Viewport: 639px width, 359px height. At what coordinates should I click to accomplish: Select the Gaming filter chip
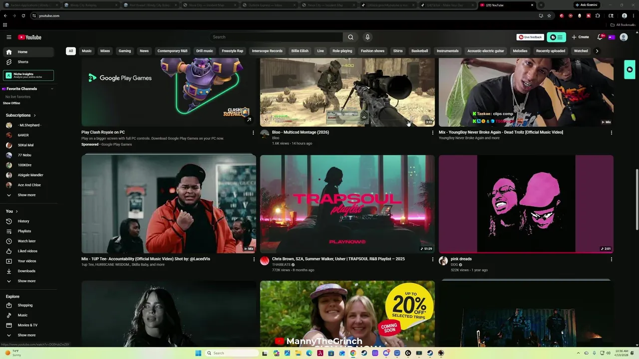coord(125,51)
